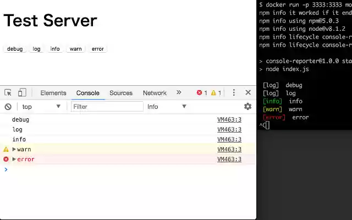Click the yellow warning count icon
This screenshot has width=352, height=220.
213,92
